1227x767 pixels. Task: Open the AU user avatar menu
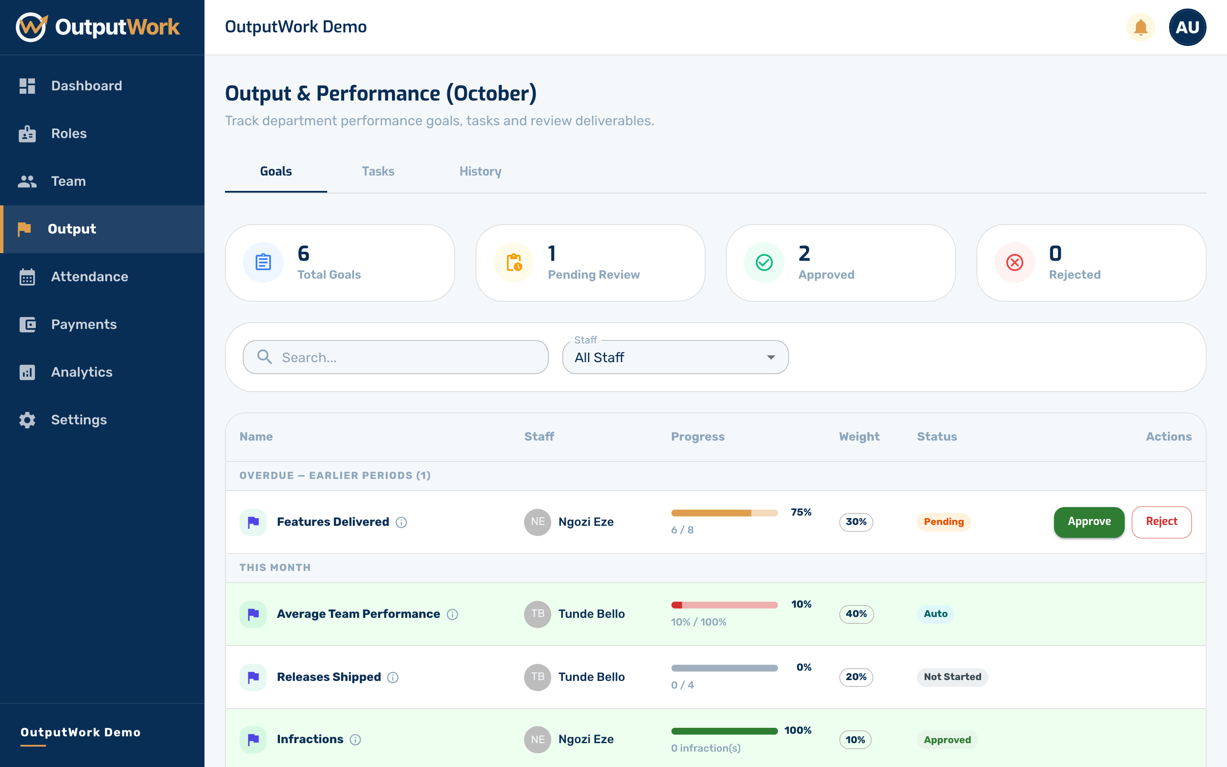tap(1187, 27)
